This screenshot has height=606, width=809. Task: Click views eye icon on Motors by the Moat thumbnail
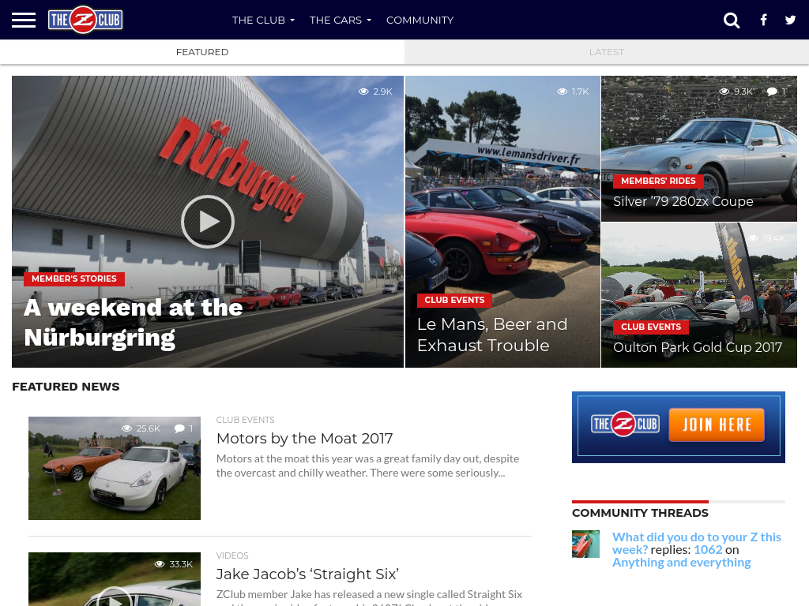point(127,428)
